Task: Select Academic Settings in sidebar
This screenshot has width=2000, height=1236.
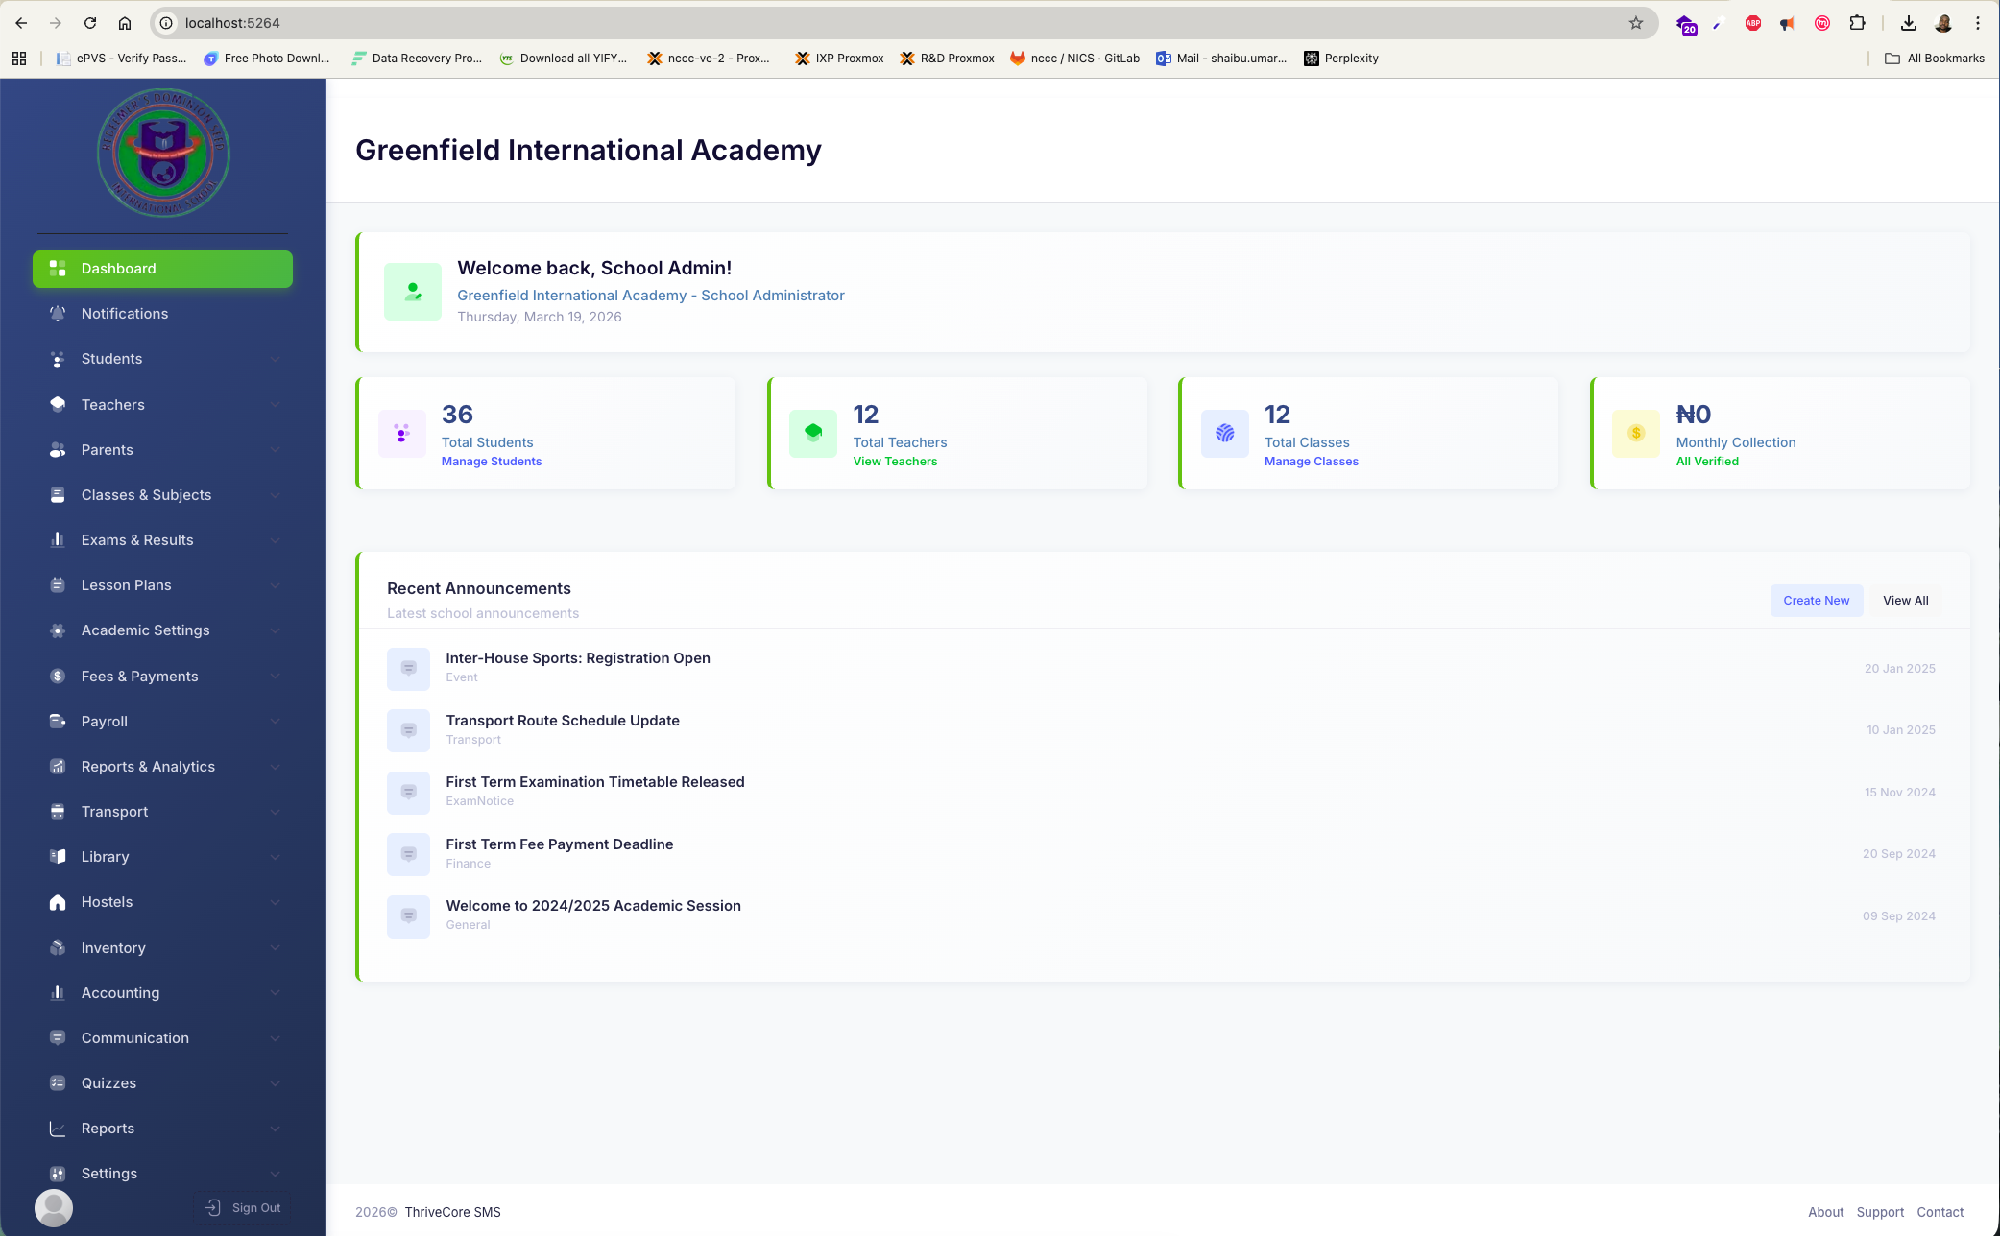Action: 162,630
